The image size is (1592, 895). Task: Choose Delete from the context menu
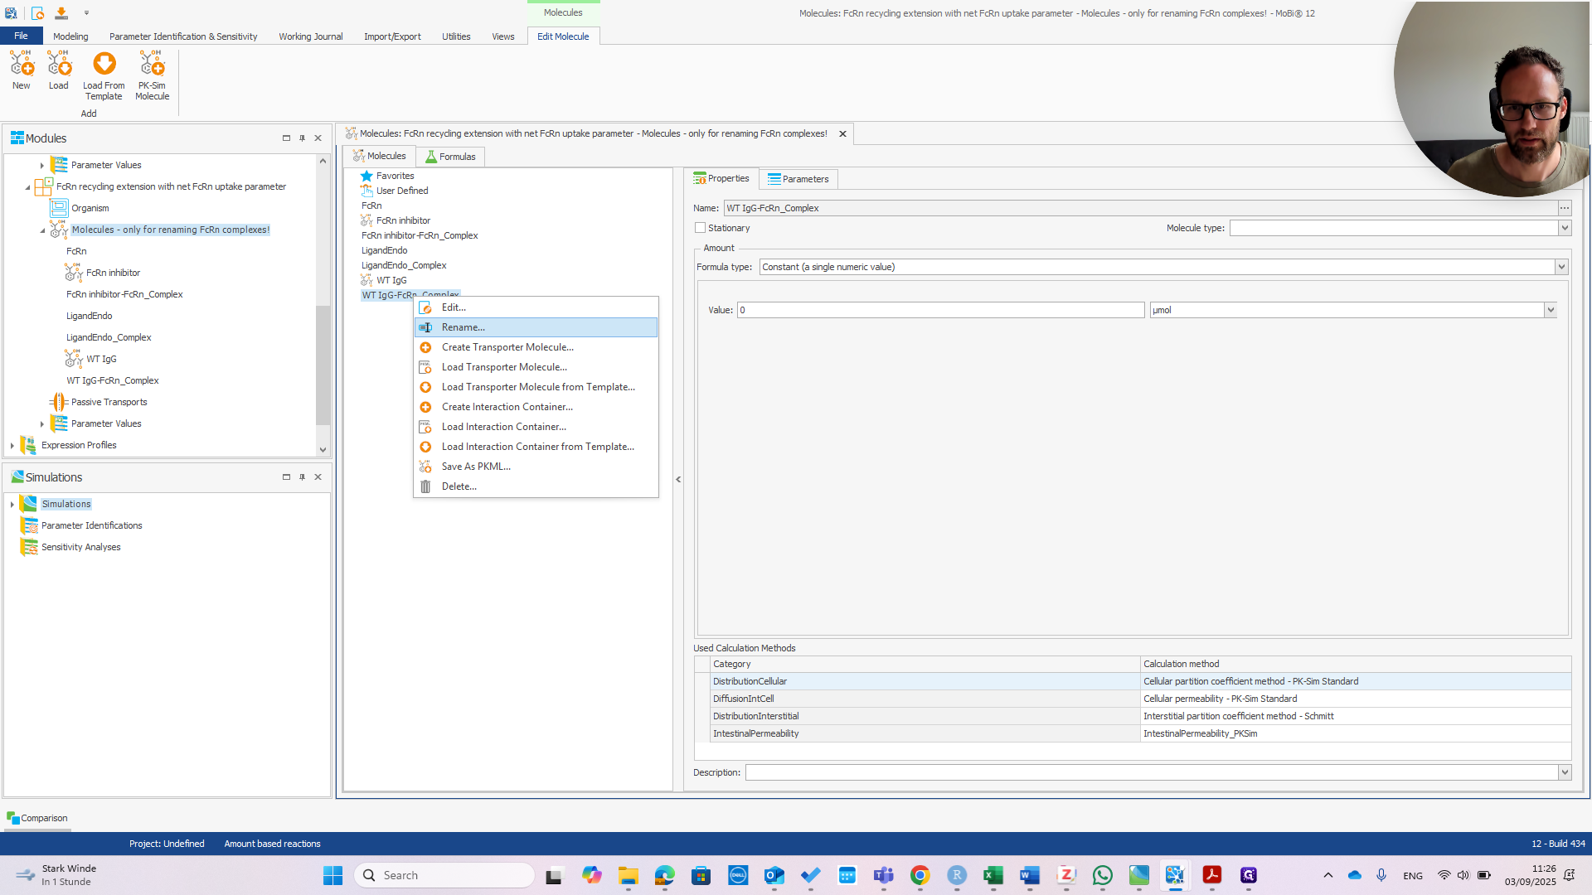[x=459, y=486]
